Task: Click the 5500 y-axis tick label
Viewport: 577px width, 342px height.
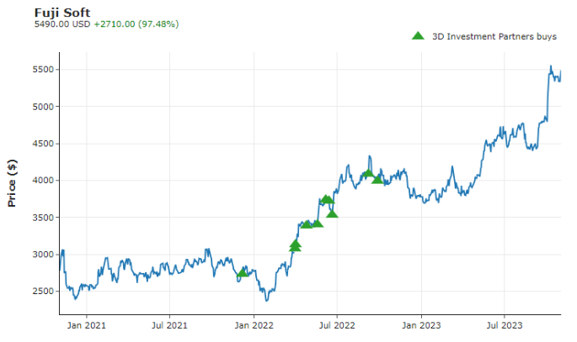Action: pyautogui.click(x=42, y=70)
